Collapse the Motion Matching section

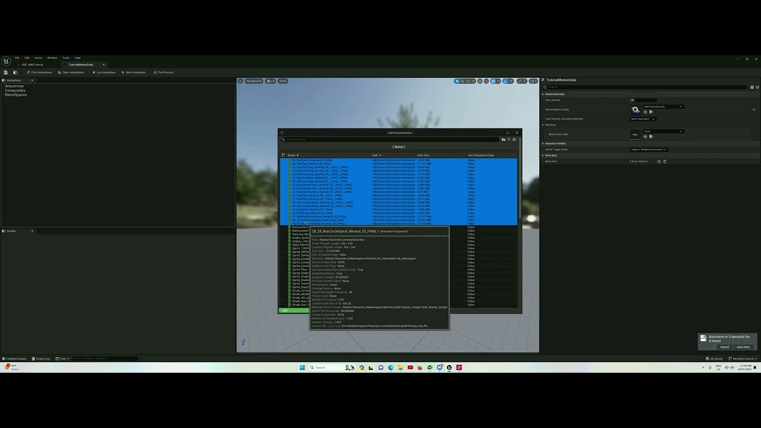pyautogui.click(x=543, y=94)
